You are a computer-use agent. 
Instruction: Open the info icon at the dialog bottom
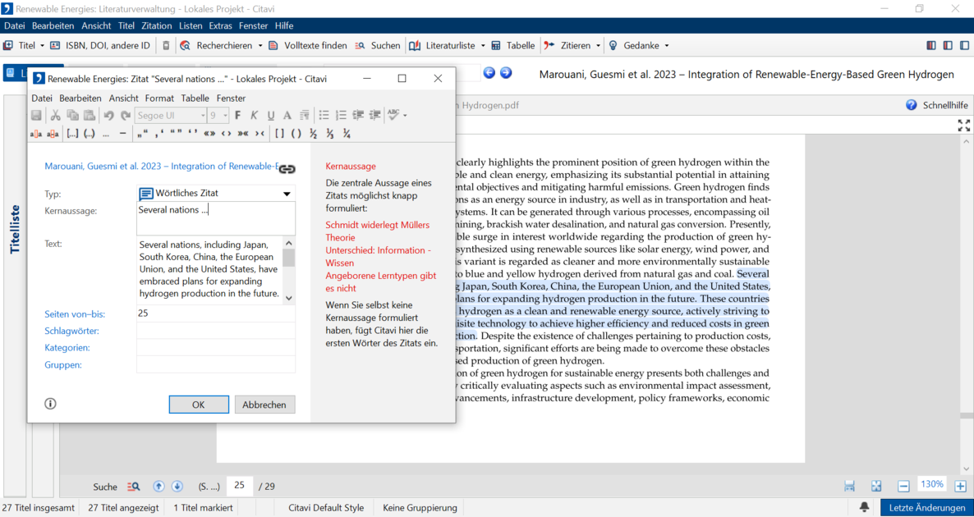(x=50, y=404)
